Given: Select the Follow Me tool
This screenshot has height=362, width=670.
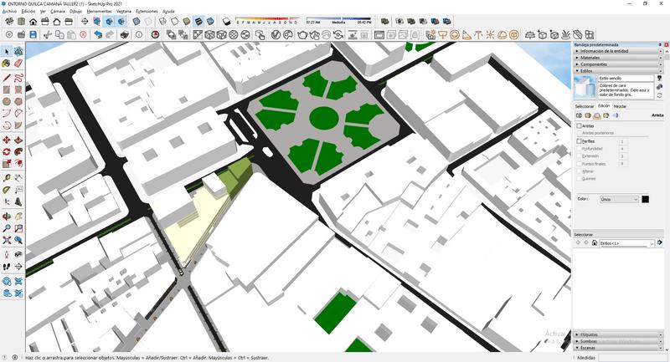Looking at the screenshot, I should pyautogui.click(x=18, y=152).
